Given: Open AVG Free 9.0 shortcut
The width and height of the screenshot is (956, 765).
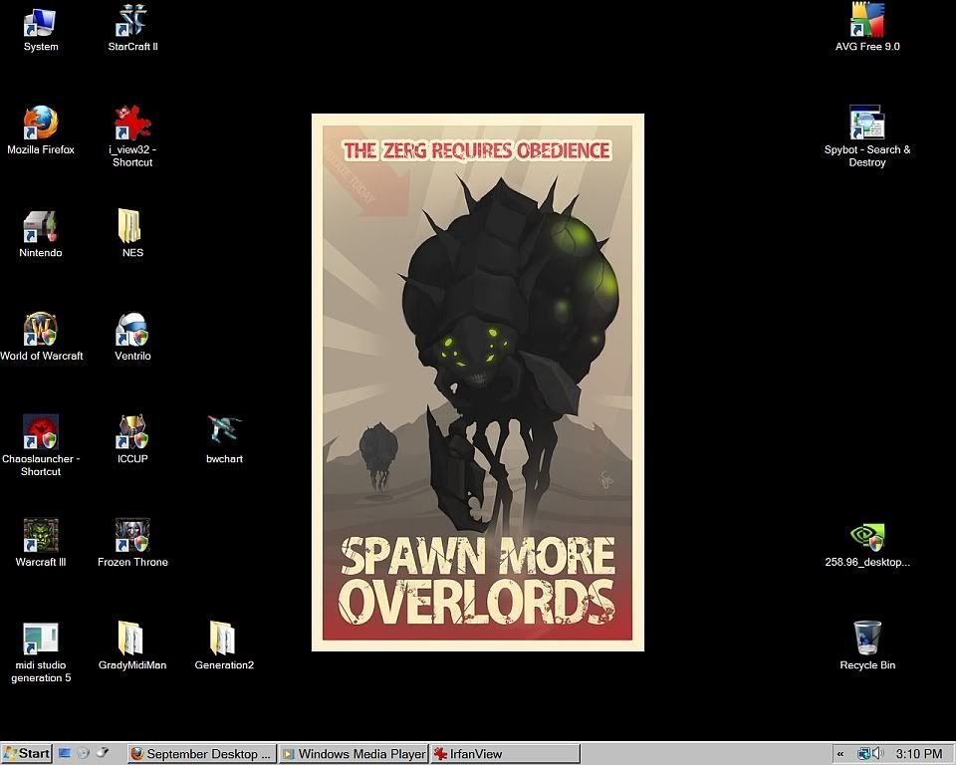Looking at the screenshot, I should [x=867, y=22].
